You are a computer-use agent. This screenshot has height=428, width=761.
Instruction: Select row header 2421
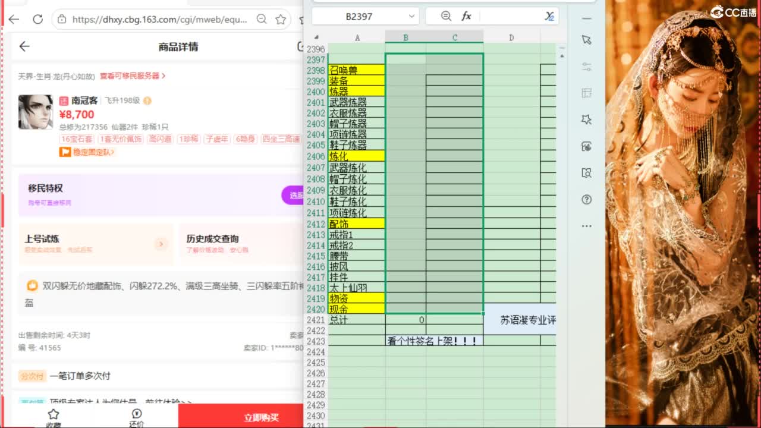pyautogui.click(x=316, y=320)
